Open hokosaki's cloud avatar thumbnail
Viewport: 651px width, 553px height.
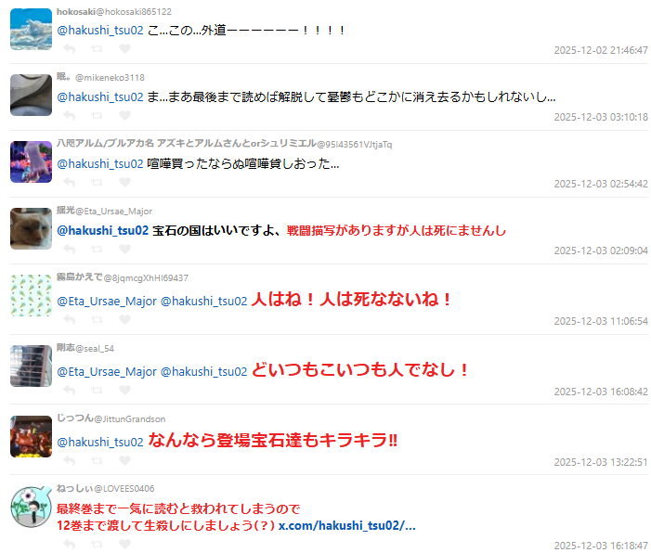click(x=32, y=29)
